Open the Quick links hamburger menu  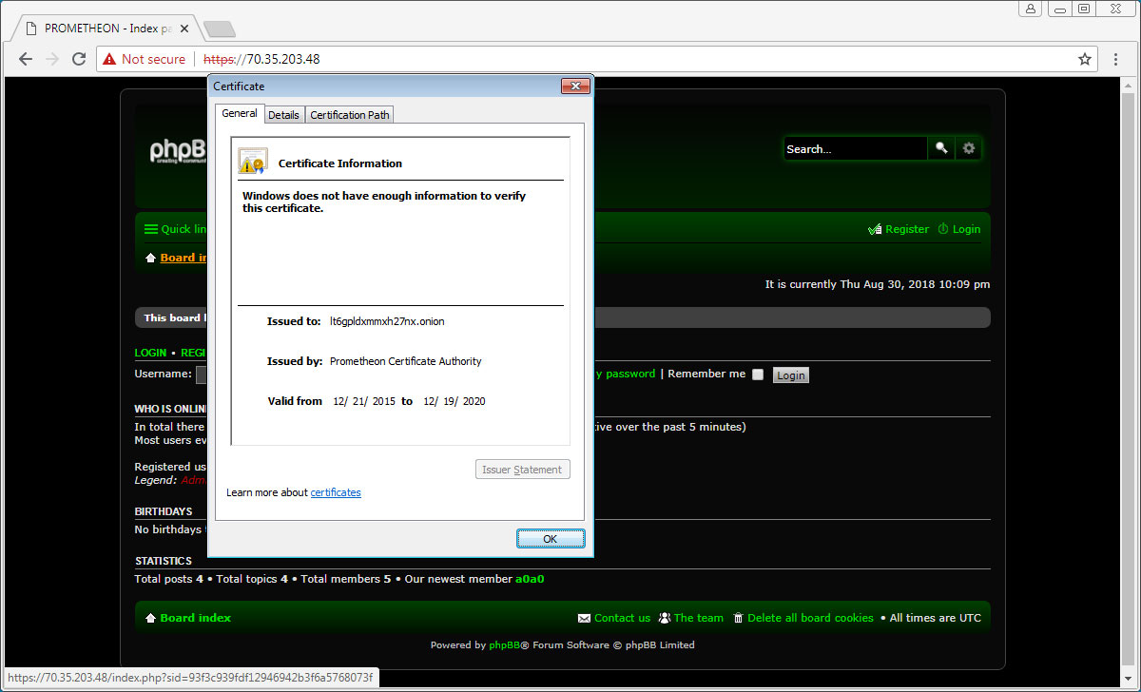pos(150,229)
